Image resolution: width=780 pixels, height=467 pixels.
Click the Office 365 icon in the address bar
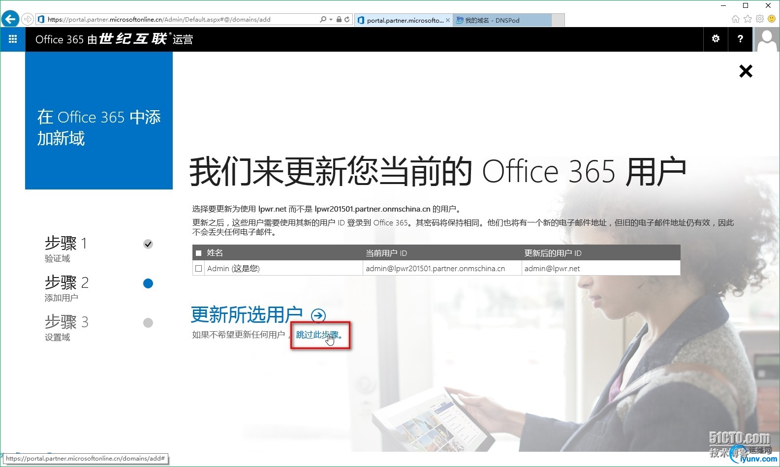(x=41, y=19)
